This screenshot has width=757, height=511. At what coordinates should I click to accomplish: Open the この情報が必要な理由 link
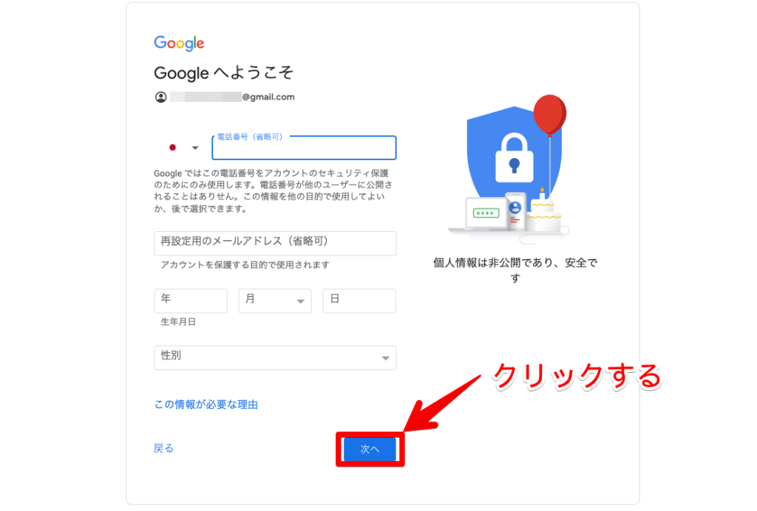(206, 405)
